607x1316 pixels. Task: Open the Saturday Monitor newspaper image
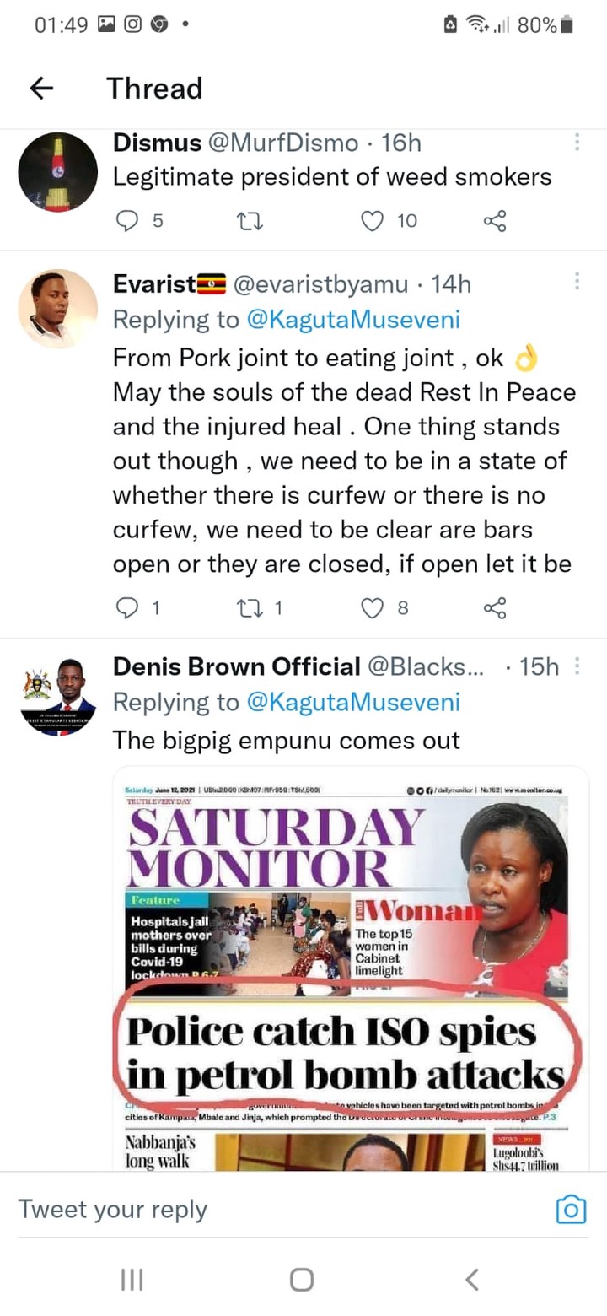[351, 968]
